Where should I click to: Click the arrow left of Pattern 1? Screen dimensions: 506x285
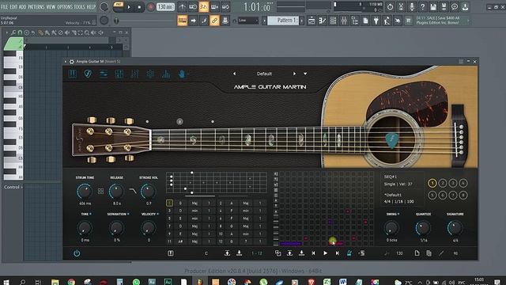pyautogui.click(x=264, y=21)
